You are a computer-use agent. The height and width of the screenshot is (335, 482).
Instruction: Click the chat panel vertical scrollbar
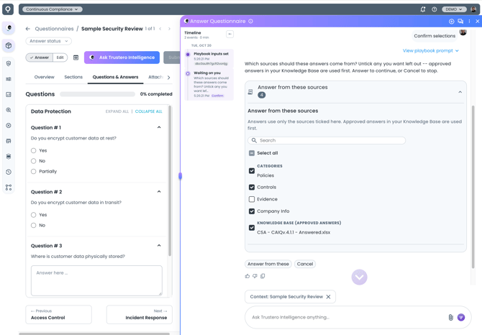pos(473,188)
